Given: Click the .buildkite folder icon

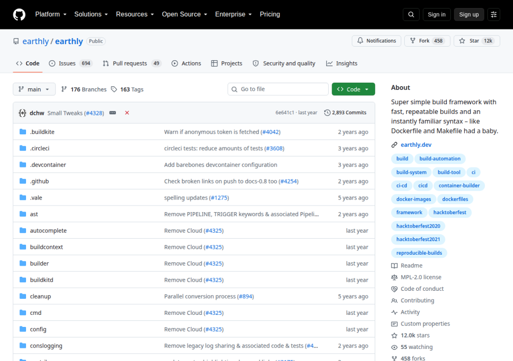Looking at the screenshot, I should [x=23, y=132].
